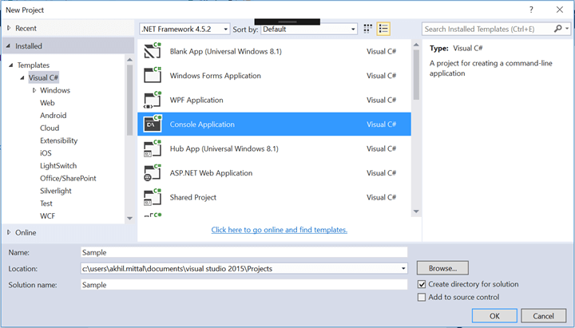Select the WCF template category
This screenshot has width=575, height=328.
click(48, 215)
